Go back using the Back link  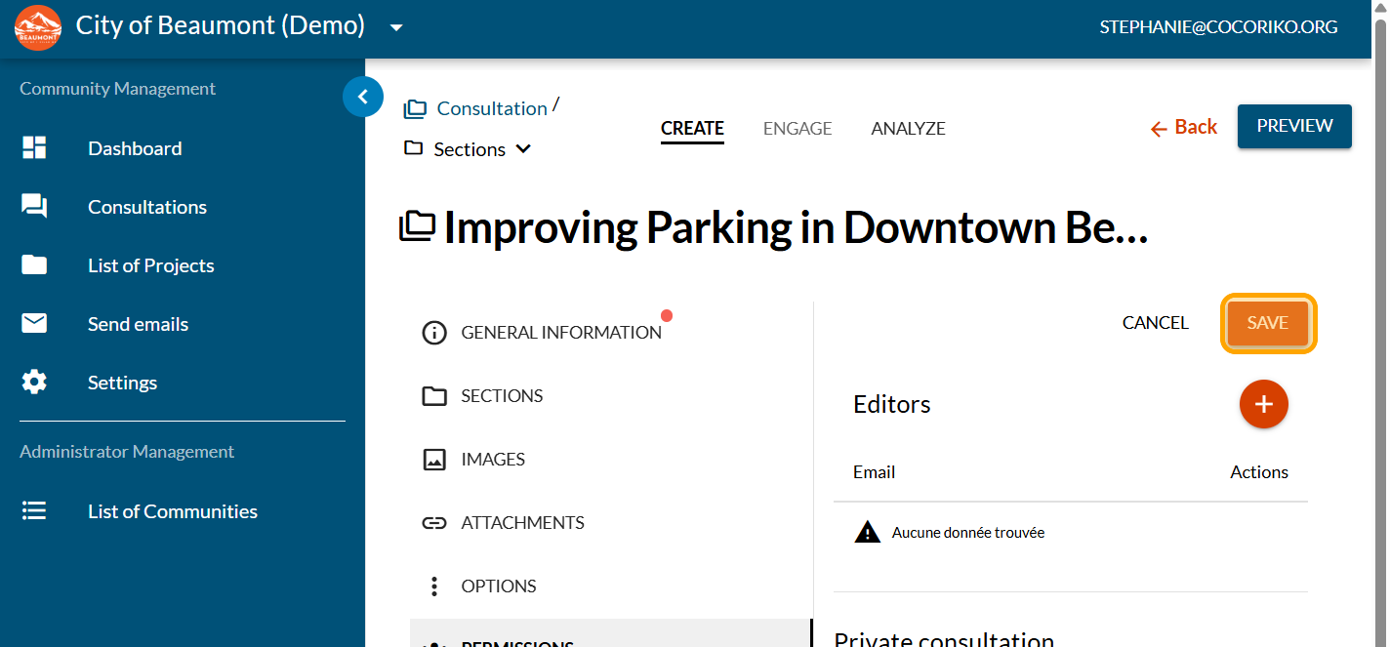[1184, 127]
